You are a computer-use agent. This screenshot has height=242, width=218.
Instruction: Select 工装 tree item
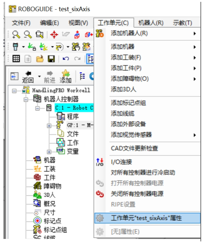click(x=49, y=169)
